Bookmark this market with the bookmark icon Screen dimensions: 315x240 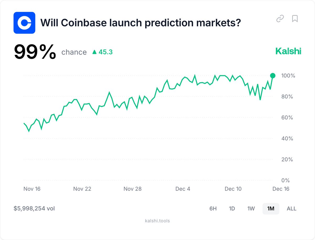coord(295,19)
